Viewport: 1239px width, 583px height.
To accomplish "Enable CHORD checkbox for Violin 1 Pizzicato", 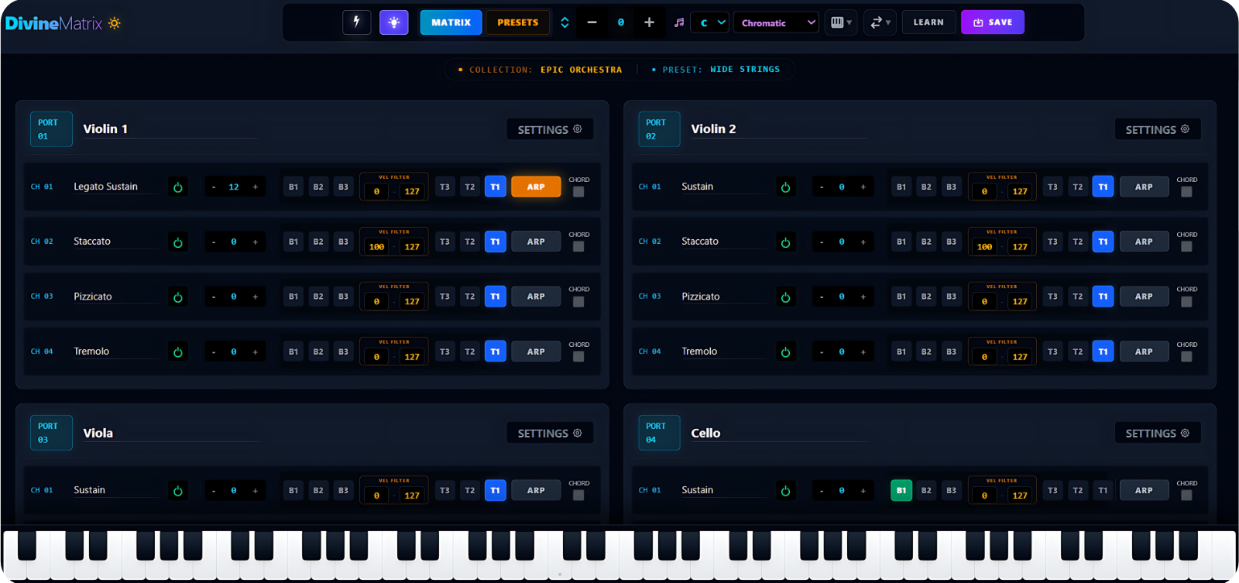I will [578, 302].
